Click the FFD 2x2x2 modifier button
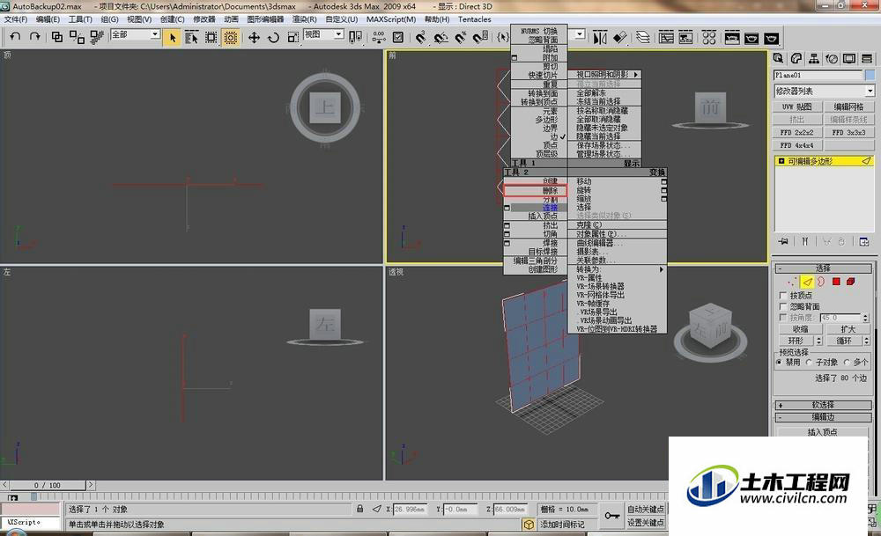 point(796,132)
